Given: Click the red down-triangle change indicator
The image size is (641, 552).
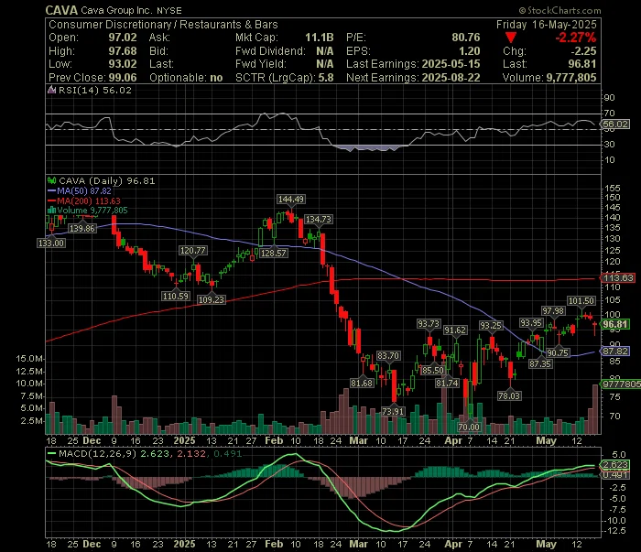Looking at the screenshot, I should [511, 38].
